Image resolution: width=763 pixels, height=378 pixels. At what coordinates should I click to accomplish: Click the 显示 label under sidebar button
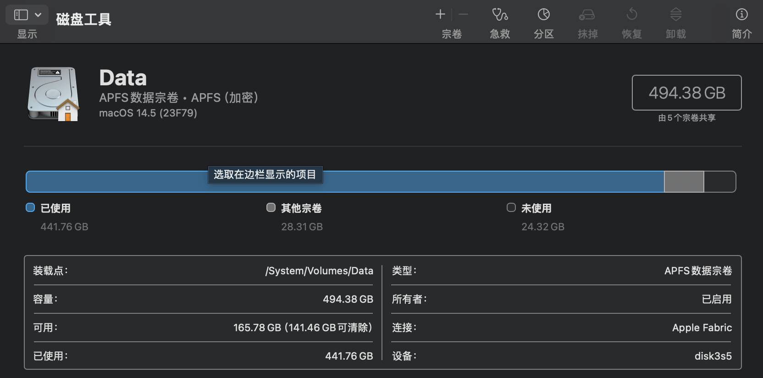coord(27,34)
